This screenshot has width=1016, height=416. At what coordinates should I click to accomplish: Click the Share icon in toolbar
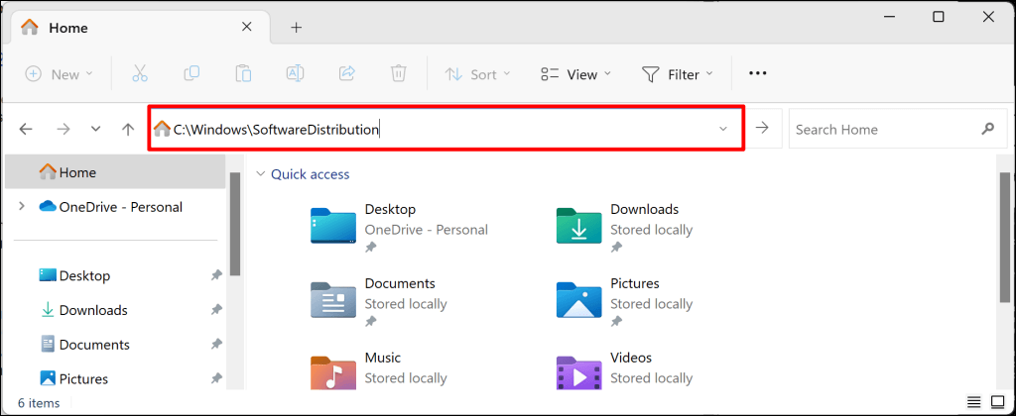tap(347, 74)
